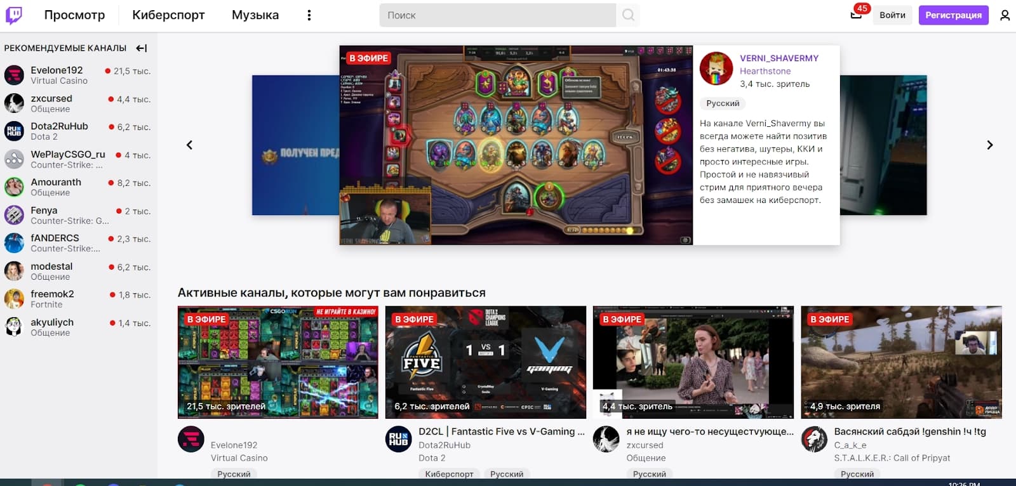Screen dimensions: 1016x486
Task: Click Evelone192 avatar below stream card
Action: 191,439
